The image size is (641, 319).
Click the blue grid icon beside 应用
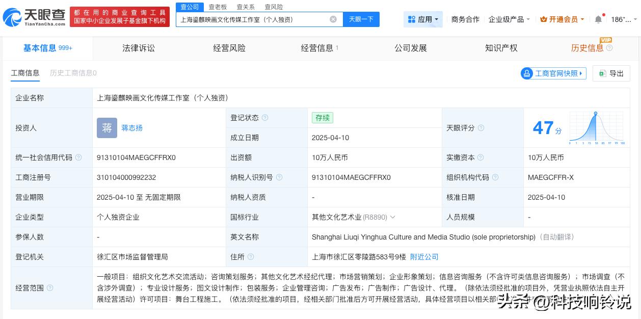412,19
